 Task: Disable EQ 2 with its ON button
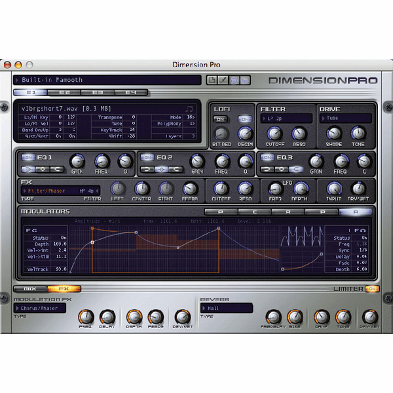point(147,157)
